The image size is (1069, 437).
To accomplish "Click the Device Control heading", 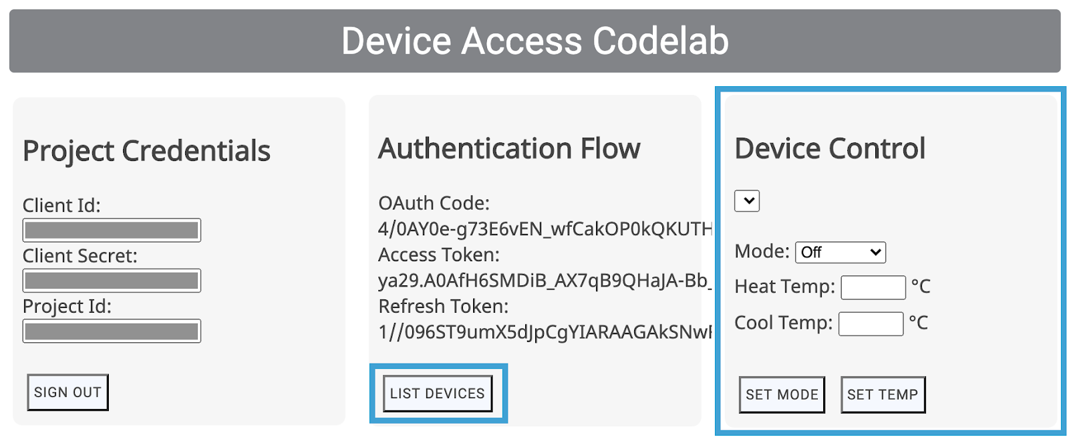I will point(830,148).
